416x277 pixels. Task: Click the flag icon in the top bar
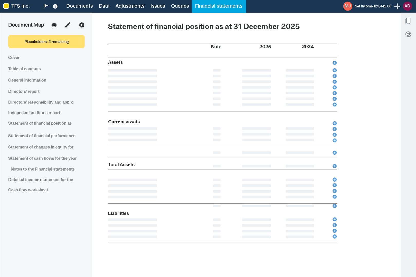(46, 6)
